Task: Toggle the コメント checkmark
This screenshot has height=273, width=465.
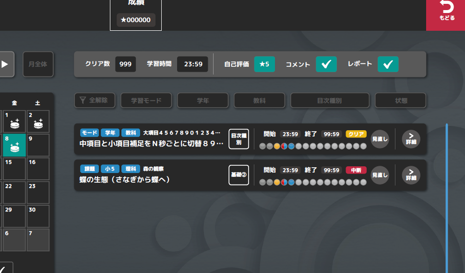Action: (x=326, y=64)
